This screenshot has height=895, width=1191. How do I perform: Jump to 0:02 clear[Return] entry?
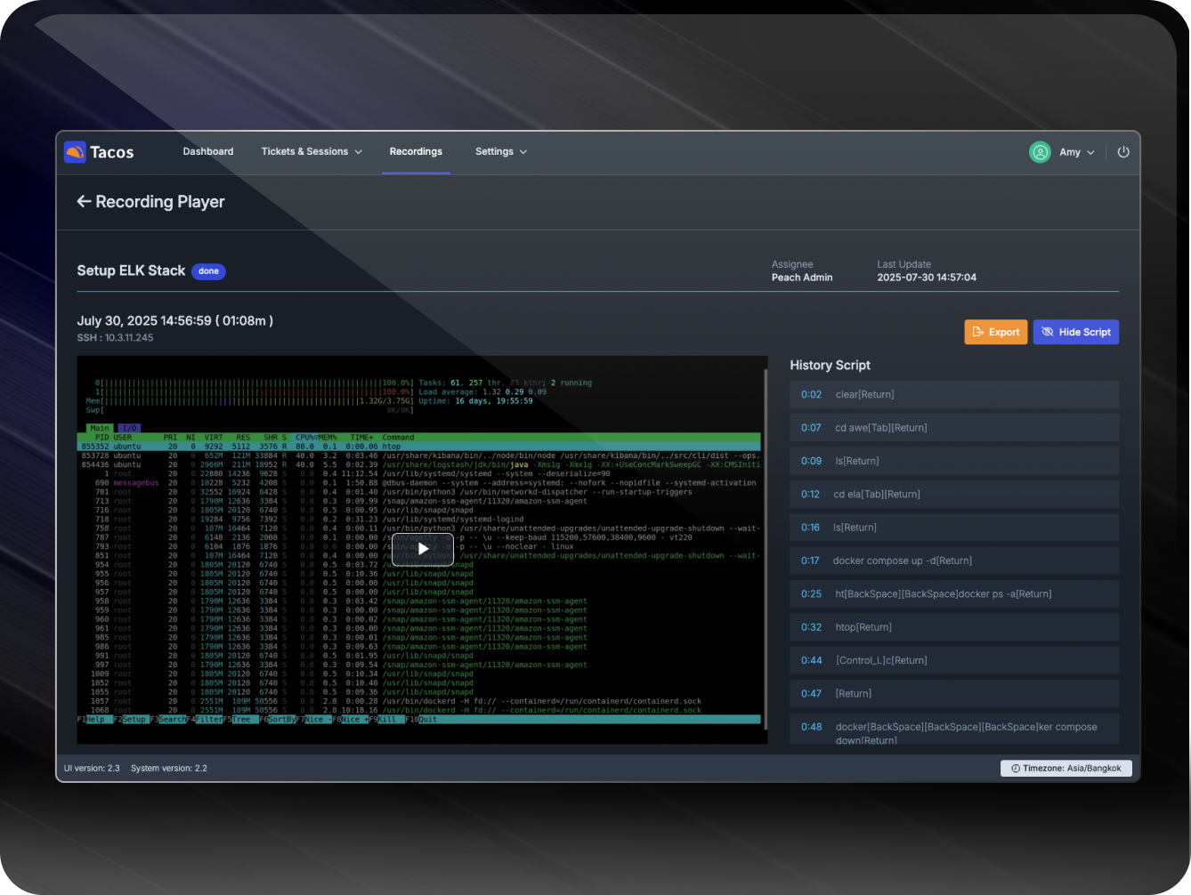click(x=954, y=394)
